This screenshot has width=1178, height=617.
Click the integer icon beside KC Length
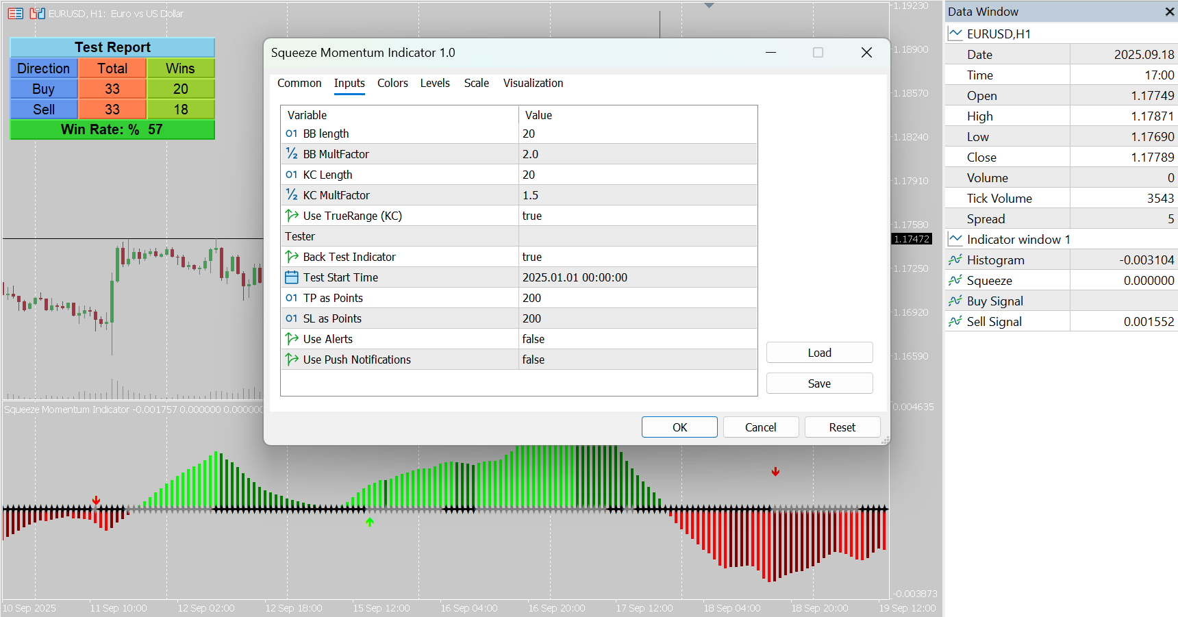pos(292,175)
